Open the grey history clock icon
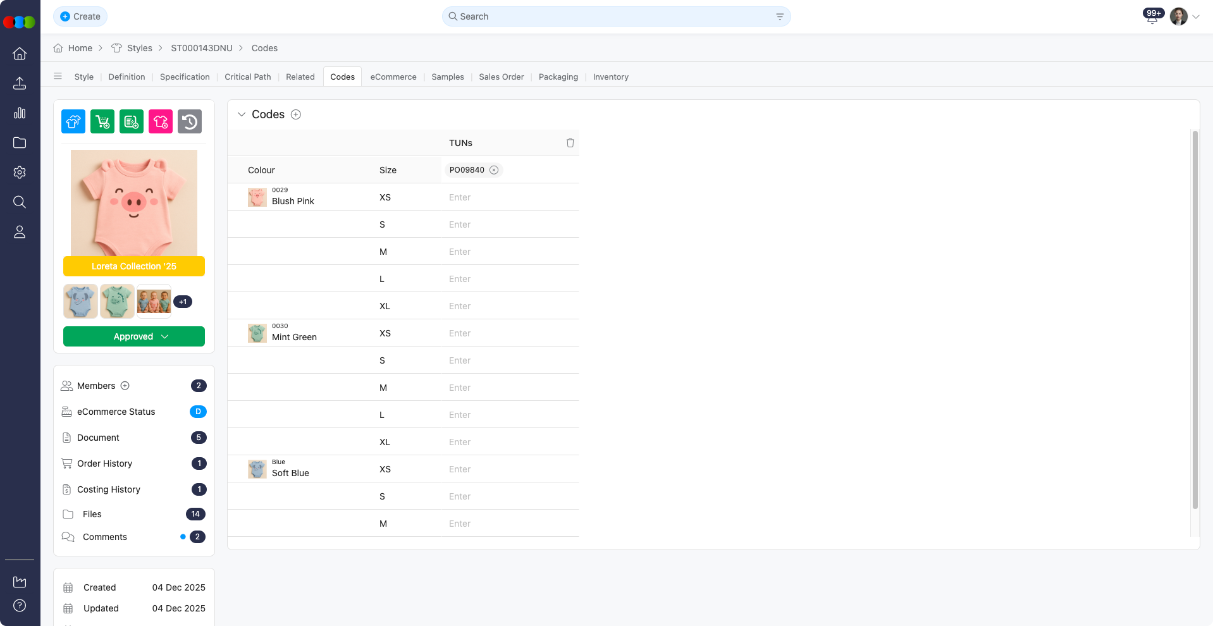Image resolution: width=1213 pixels, height=626 pixels. coord(190,121)
